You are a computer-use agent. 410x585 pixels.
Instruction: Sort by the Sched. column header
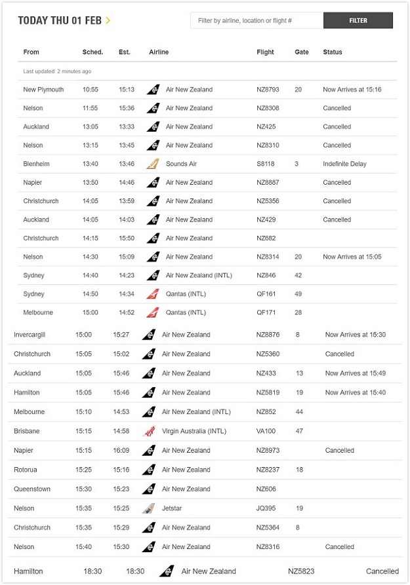(92, 52)
